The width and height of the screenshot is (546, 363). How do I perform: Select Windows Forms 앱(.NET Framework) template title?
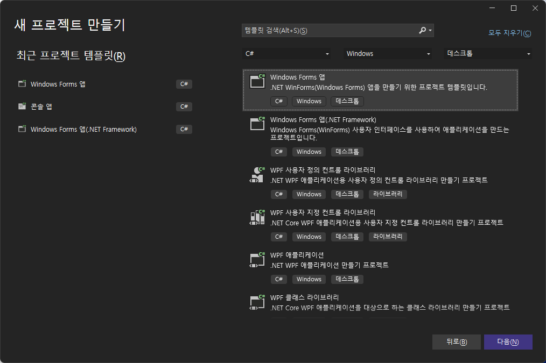[323, 119]
